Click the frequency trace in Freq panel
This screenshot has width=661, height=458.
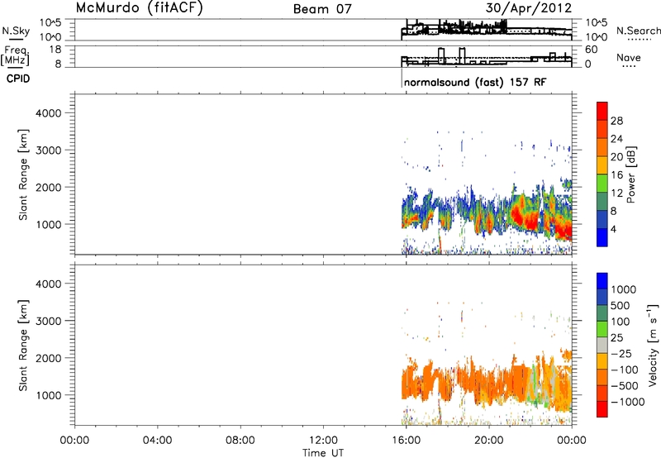click(x=487, y=58)
